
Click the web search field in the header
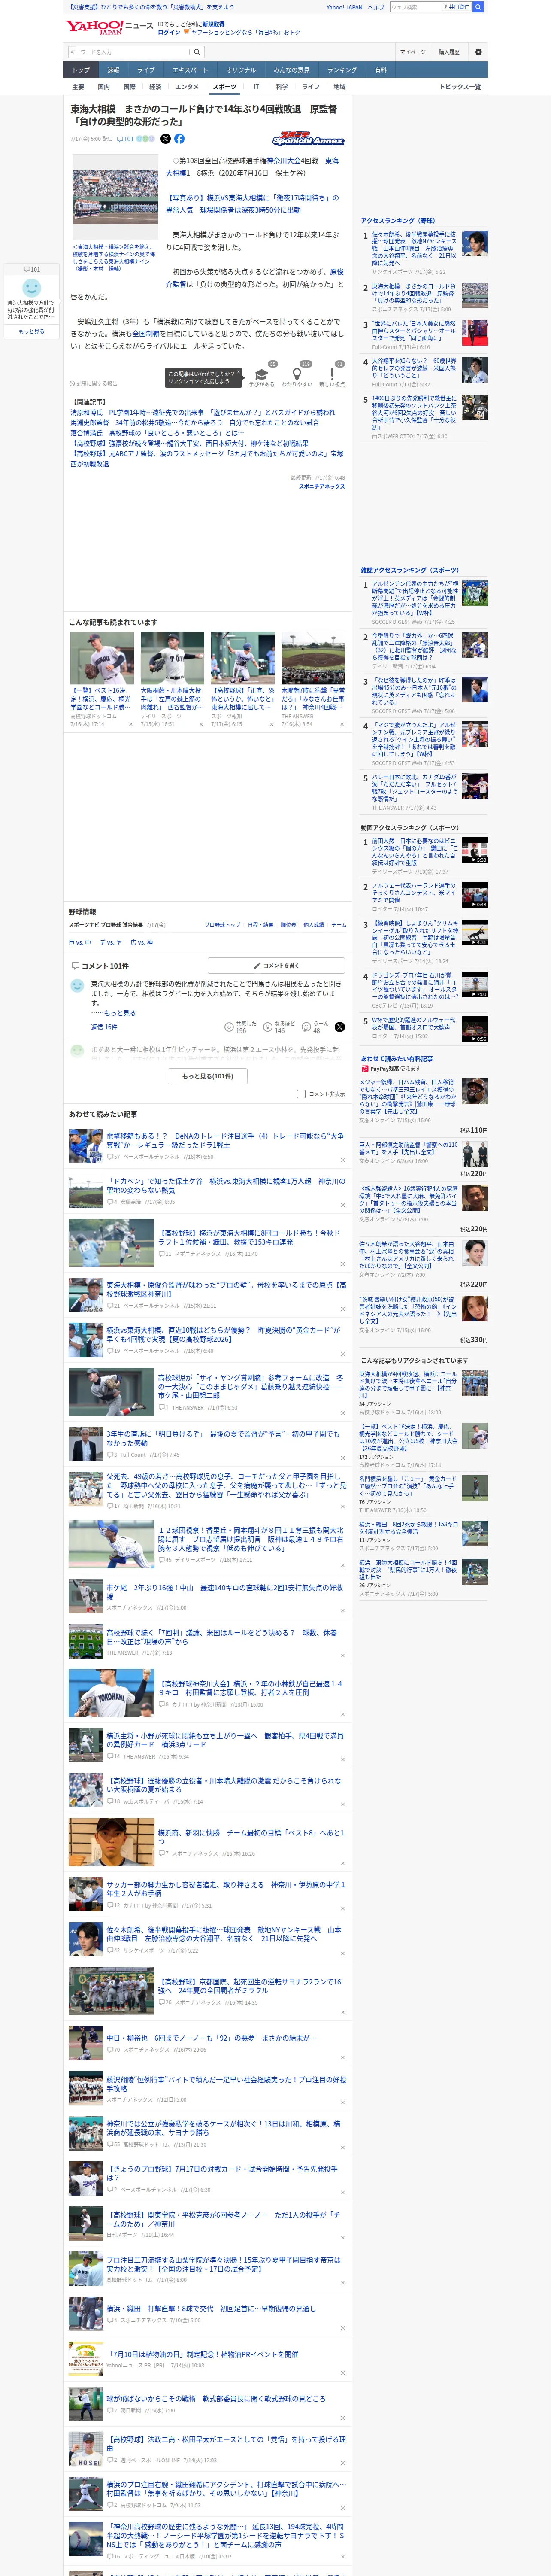414,7
